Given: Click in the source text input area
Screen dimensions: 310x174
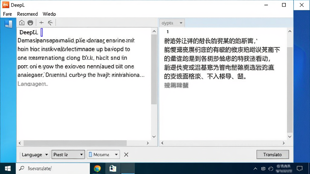Looking at the screenshot, I should pos(84,84).
